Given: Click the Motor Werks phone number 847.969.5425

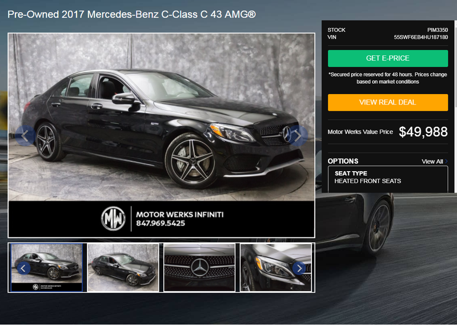Looking at the screenshot, I should click(161, 223).
